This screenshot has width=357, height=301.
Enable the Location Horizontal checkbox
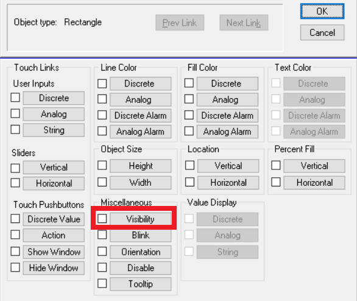189,182
